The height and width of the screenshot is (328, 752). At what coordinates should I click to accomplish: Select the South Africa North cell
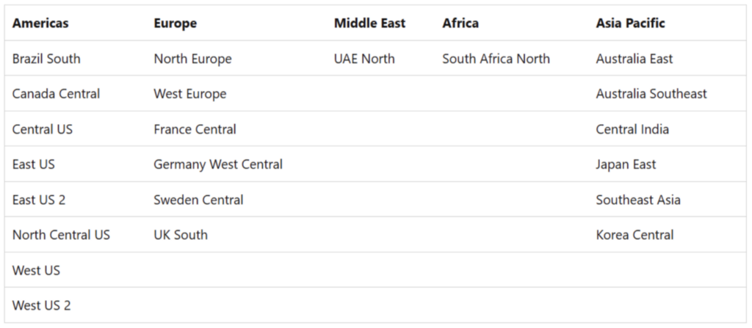pyautogui.click(x=496, y=59)
